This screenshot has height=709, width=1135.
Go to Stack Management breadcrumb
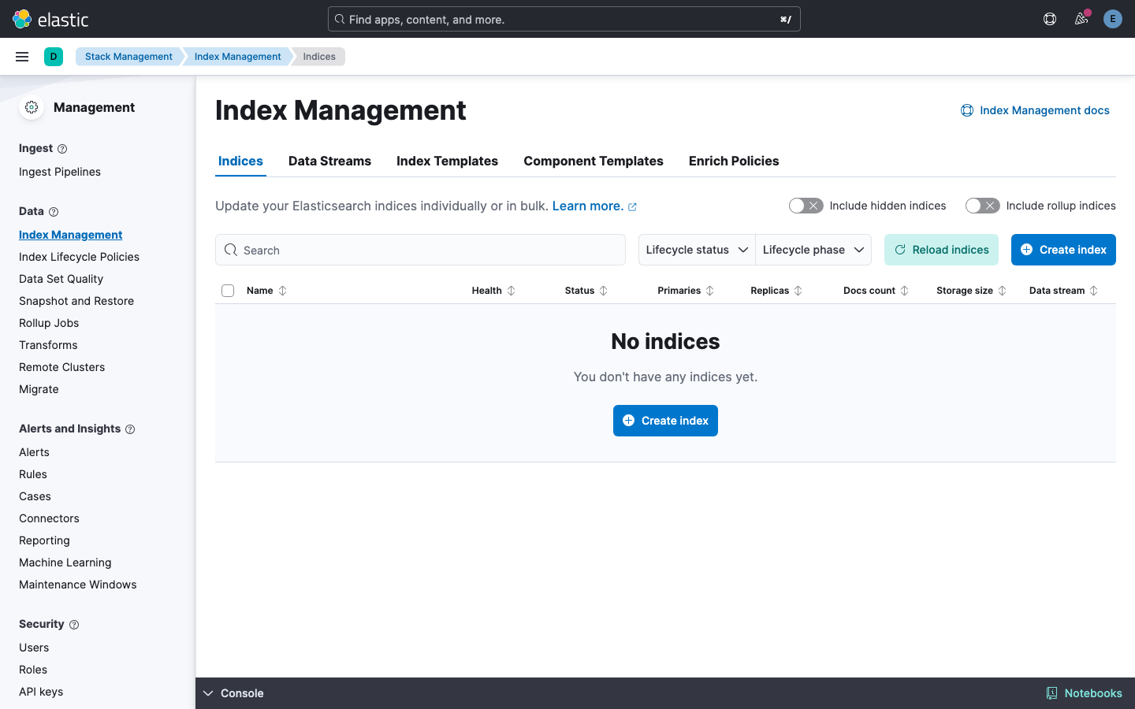128,57
